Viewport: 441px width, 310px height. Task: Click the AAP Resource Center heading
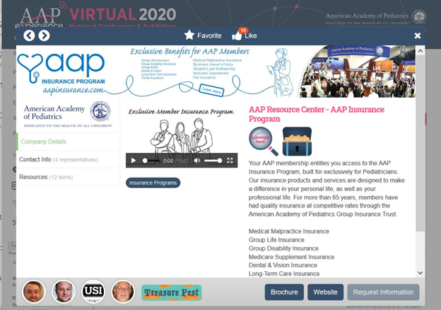[x=317, y=114]
